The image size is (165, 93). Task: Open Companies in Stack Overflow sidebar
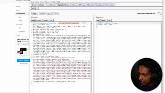(x=22, y=31)
